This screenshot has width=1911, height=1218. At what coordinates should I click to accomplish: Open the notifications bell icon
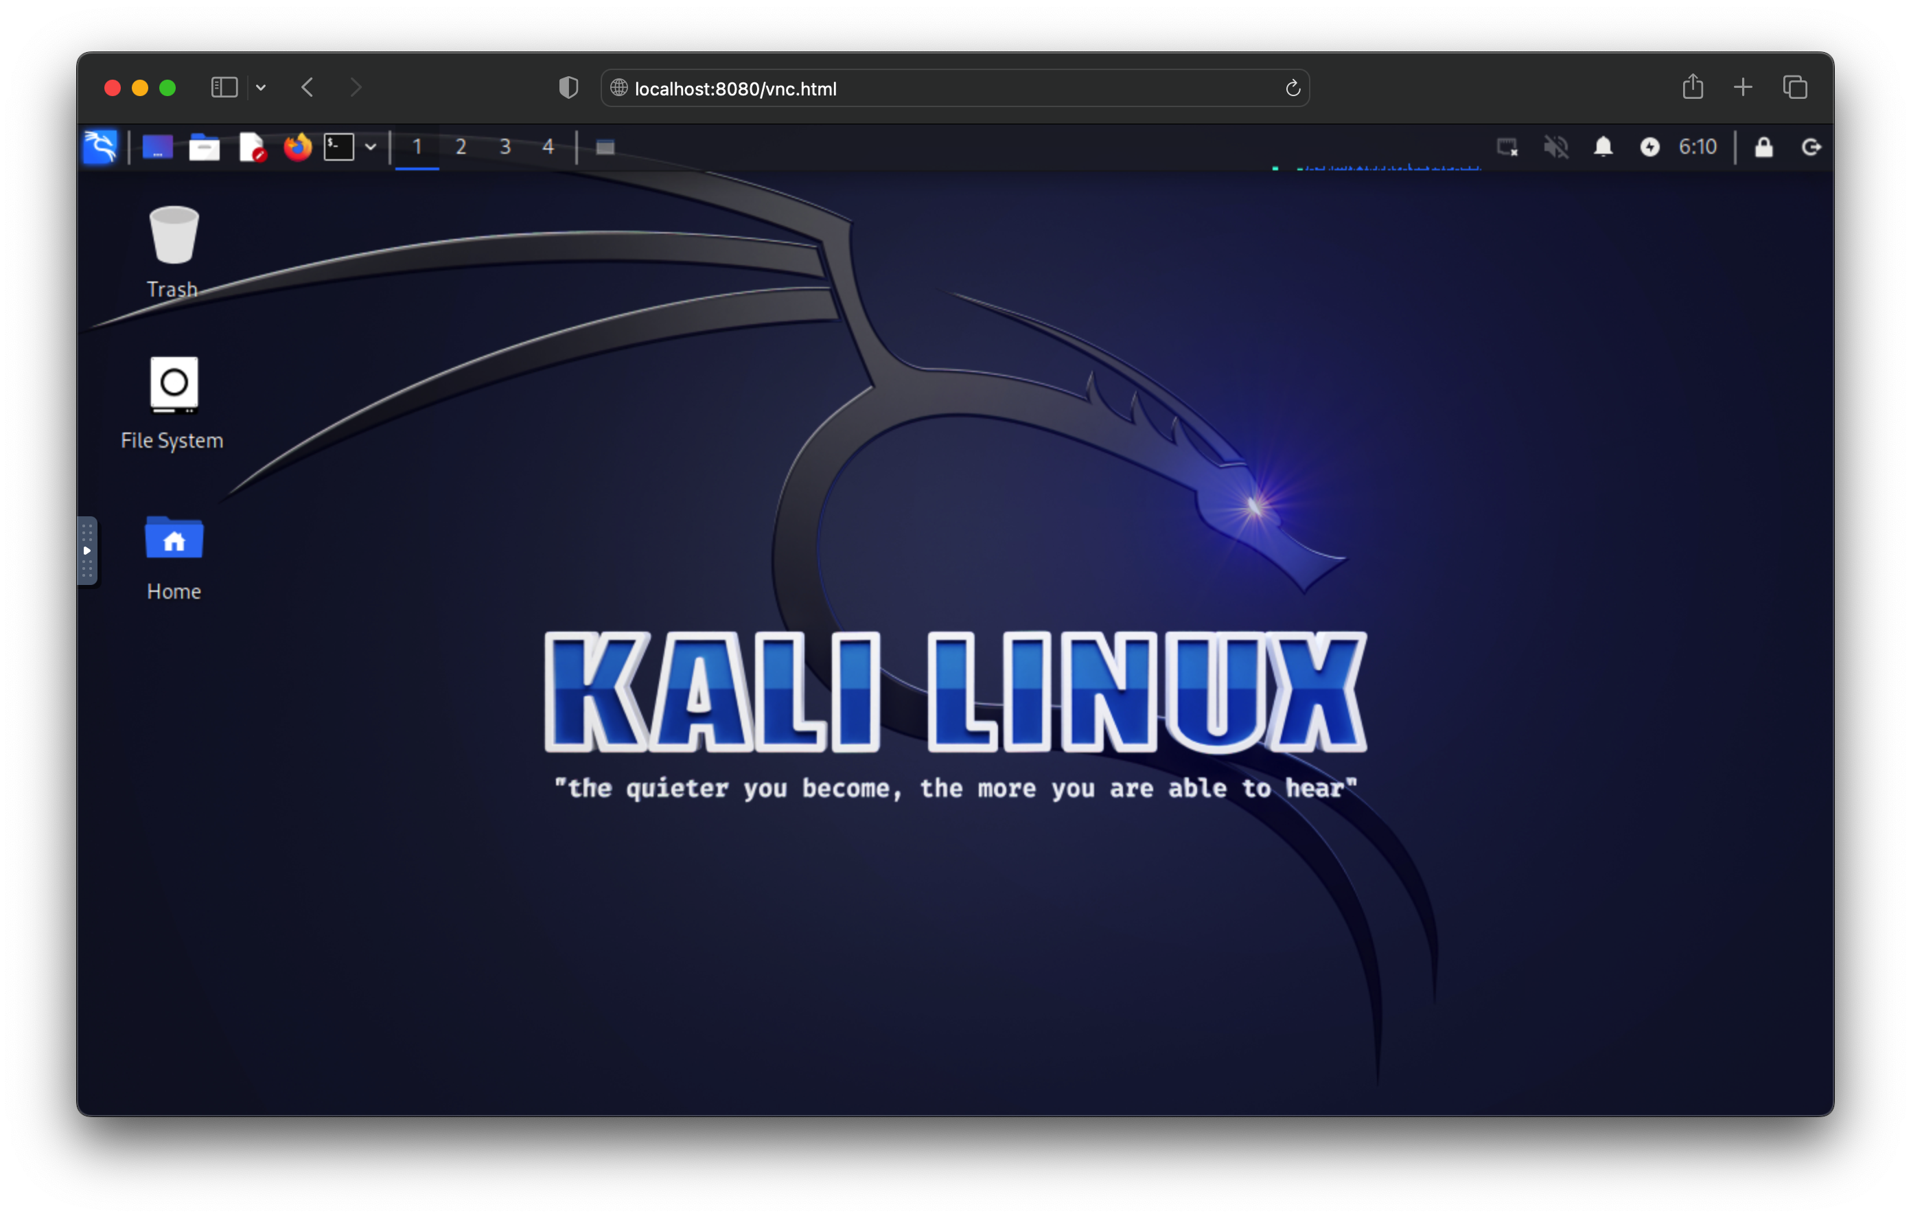(1603, 147)
